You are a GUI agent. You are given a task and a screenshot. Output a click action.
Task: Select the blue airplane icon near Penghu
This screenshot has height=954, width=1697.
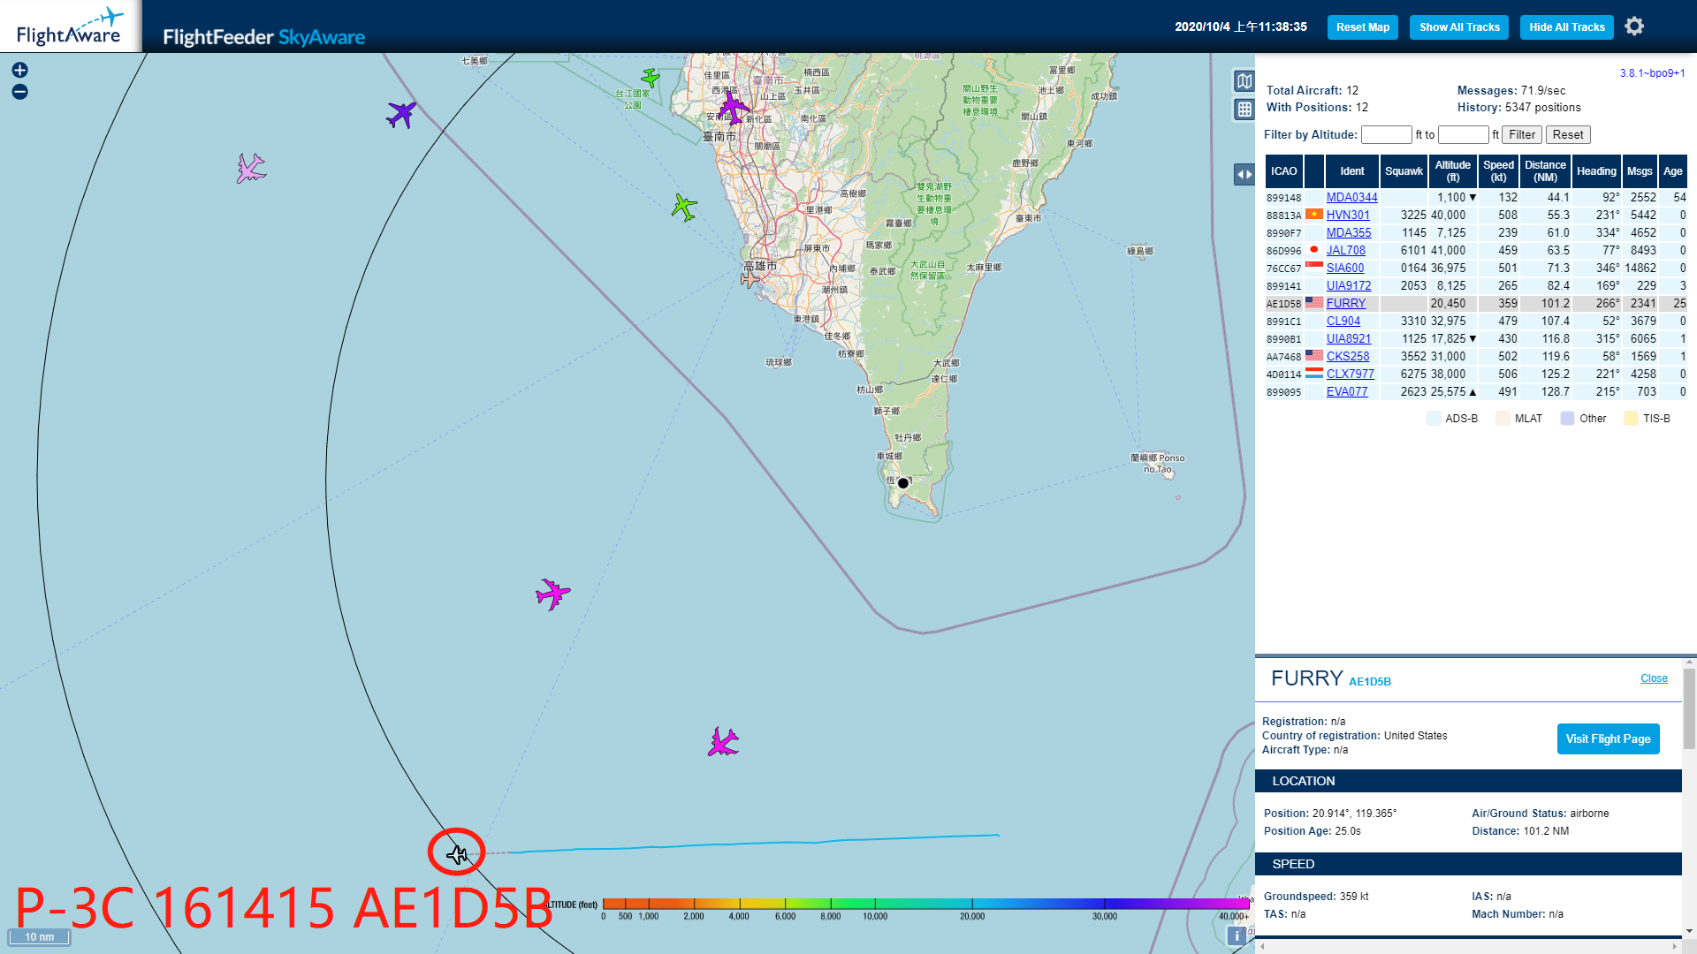point(401,114)
